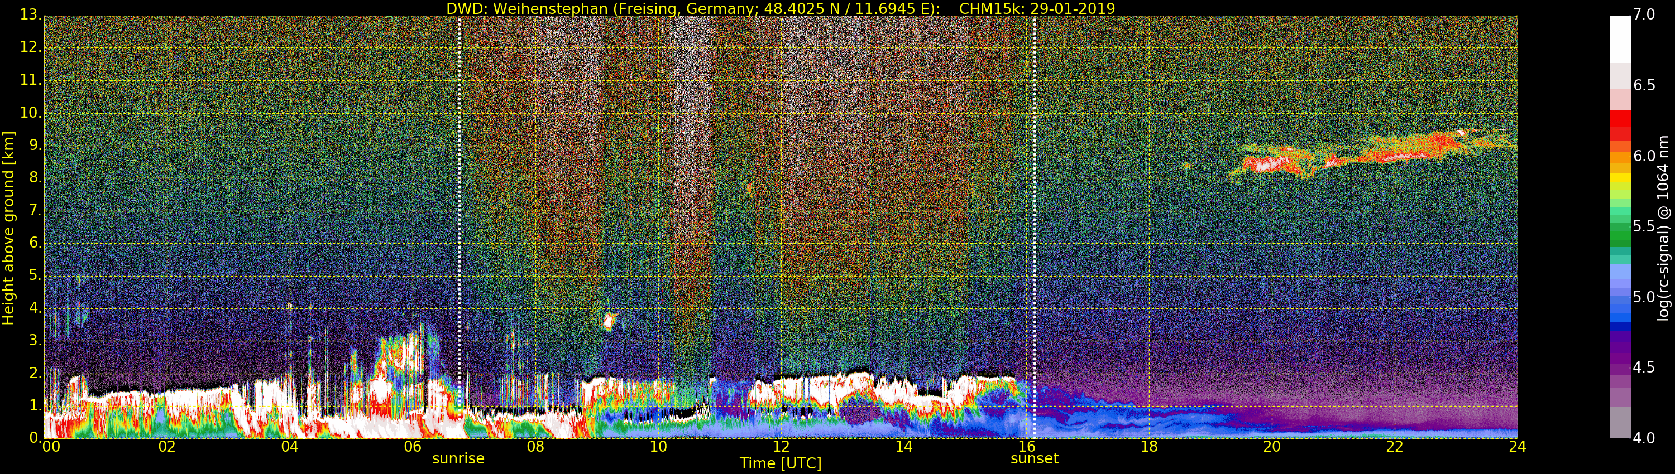Click the time axis tick '06'
The width and height of the screenshot is (1675, 474).
tap(413, 447)
